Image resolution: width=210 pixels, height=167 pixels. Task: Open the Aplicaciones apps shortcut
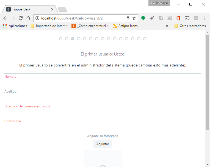(15, 26)
